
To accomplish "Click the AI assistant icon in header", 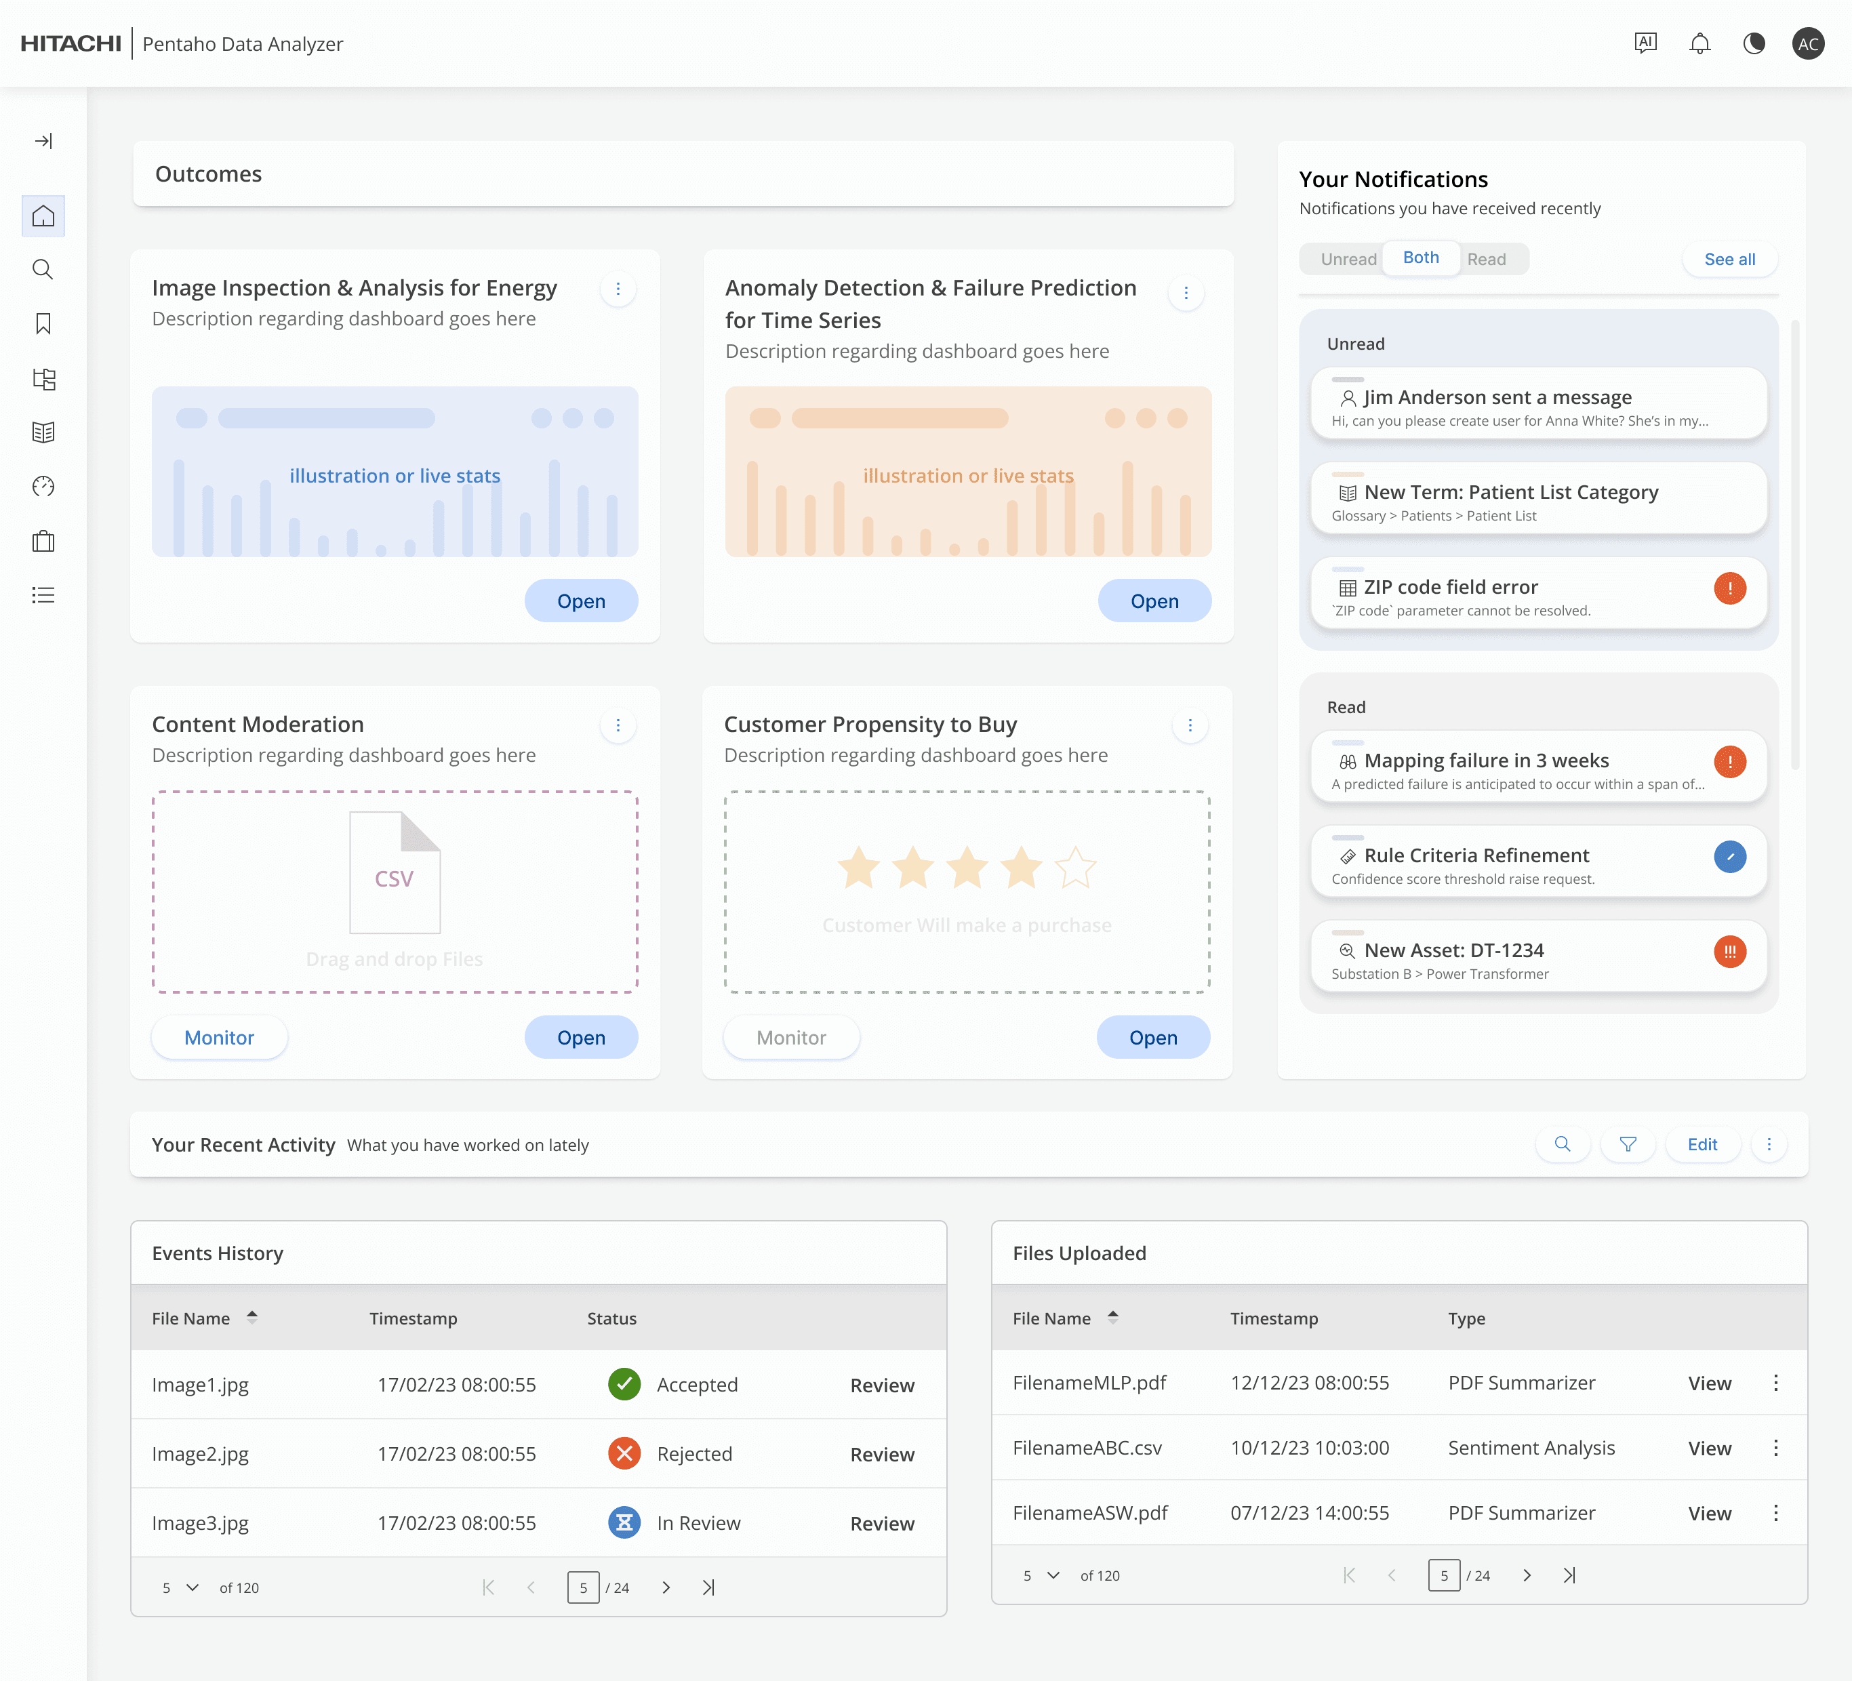I will 1645,43.
